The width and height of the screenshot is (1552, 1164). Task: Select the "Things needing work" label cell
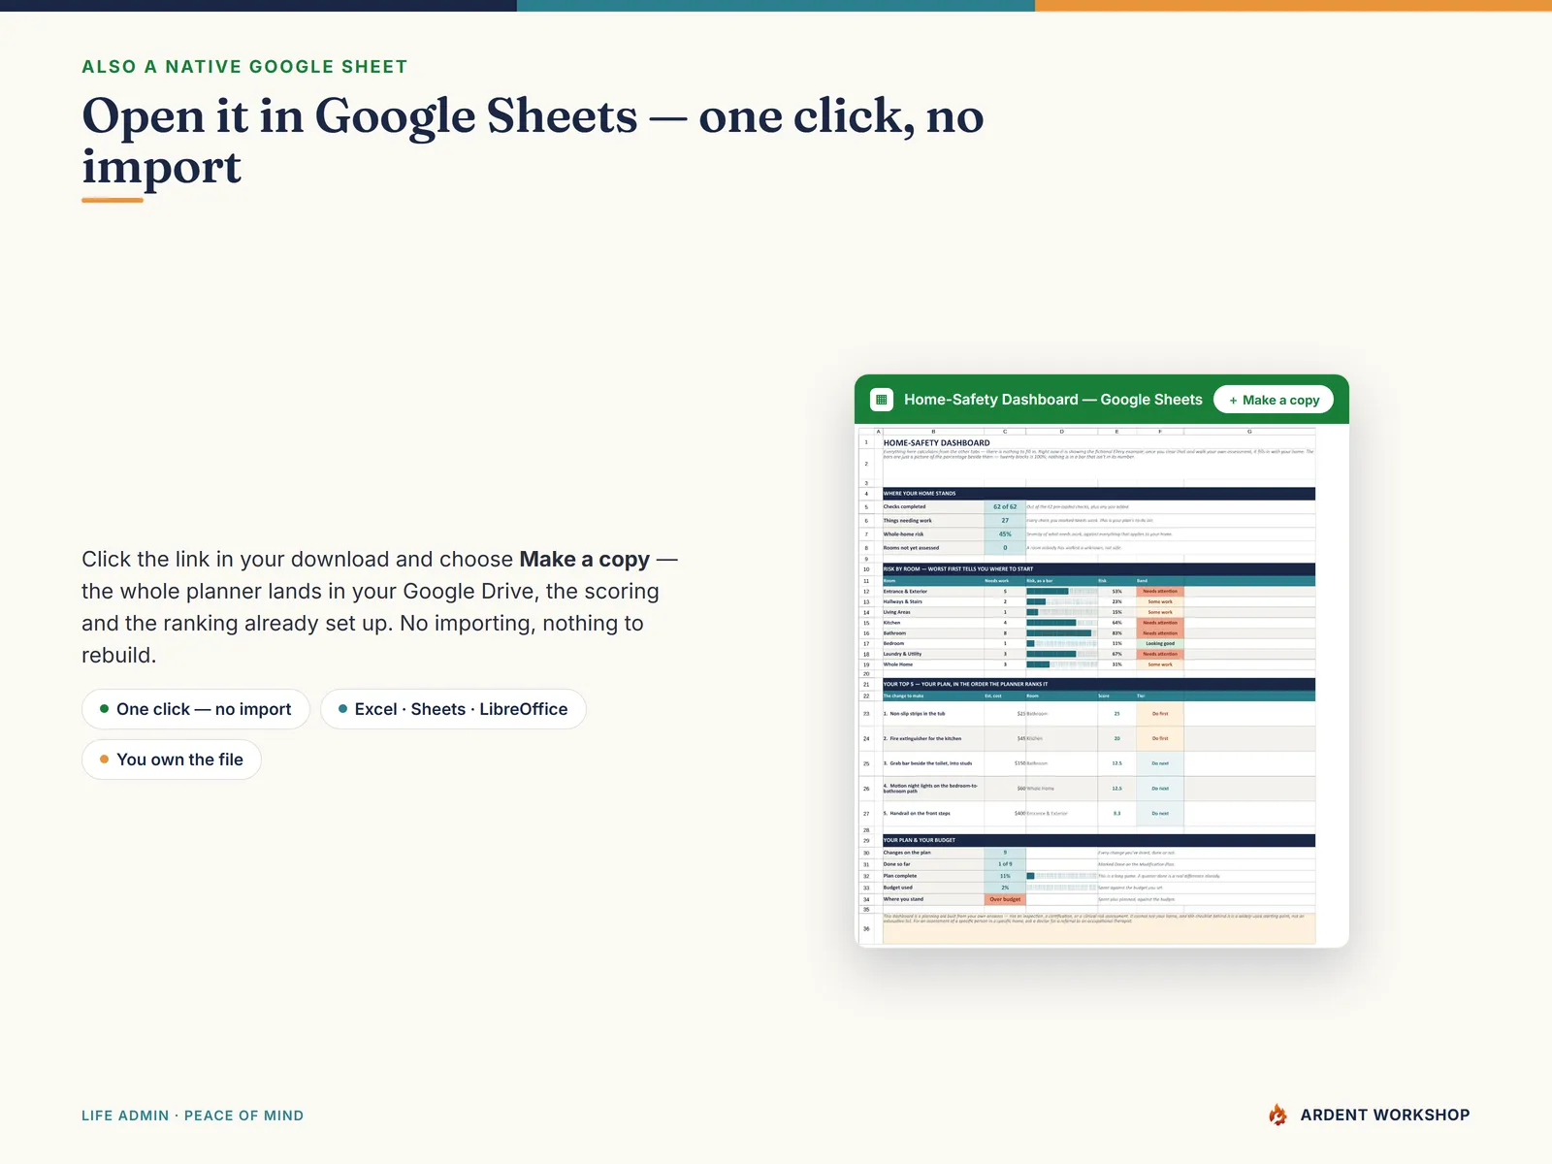933,521
